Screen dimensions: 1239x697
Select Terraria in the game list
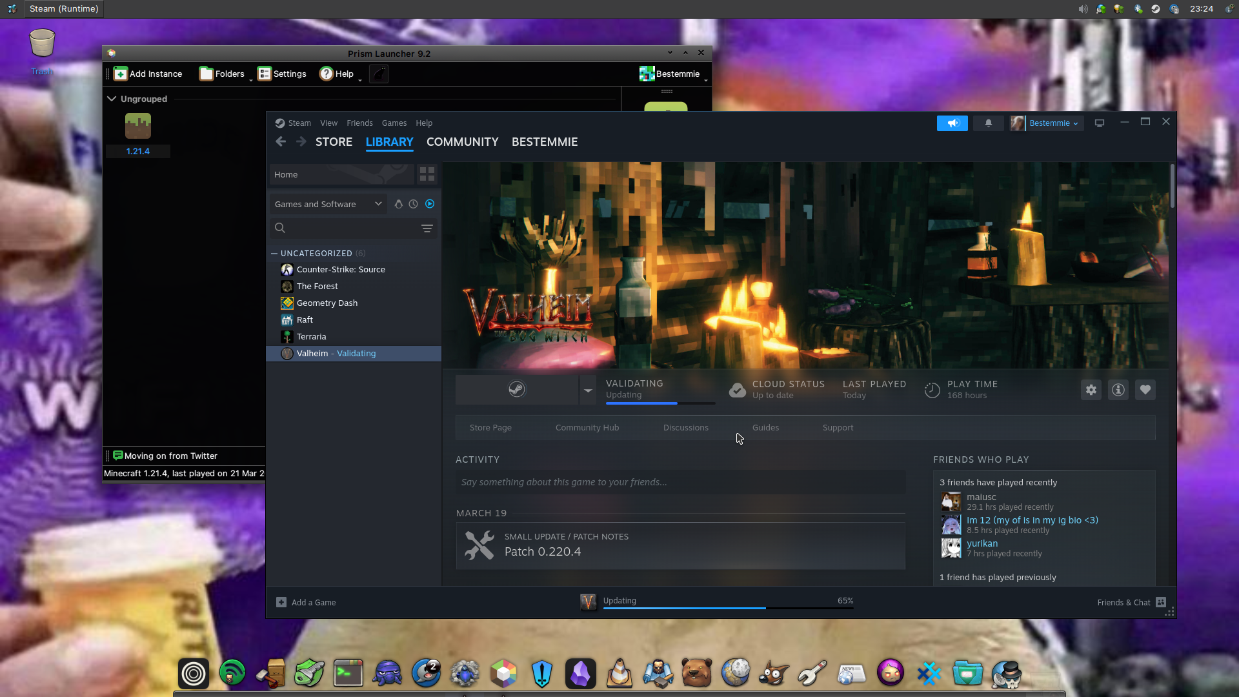(x=311, y=336)
